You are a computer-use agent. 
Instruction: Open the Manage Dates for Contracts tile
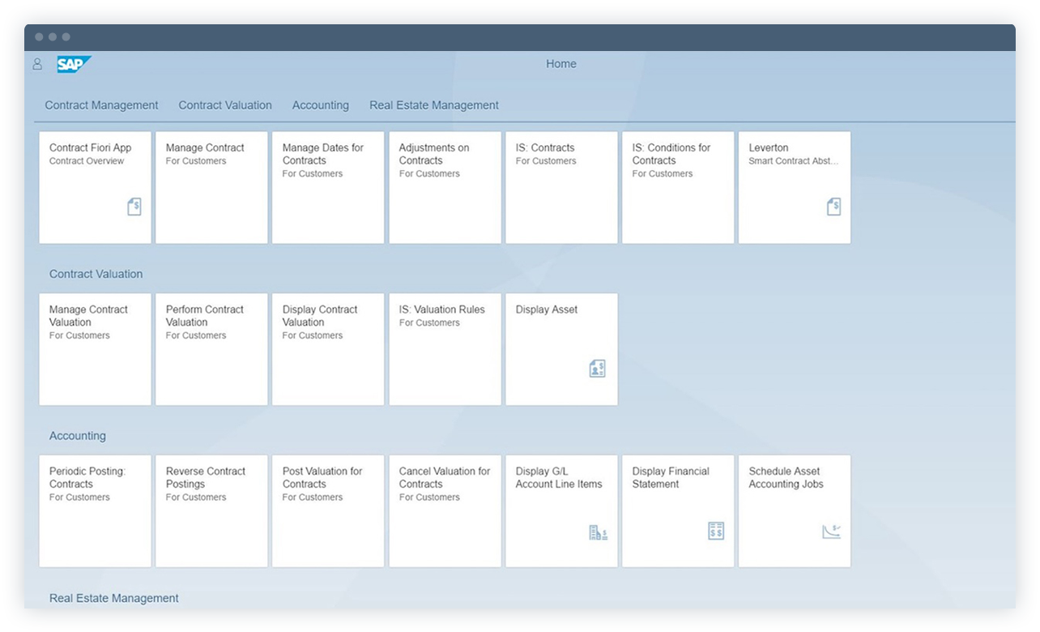327,186
